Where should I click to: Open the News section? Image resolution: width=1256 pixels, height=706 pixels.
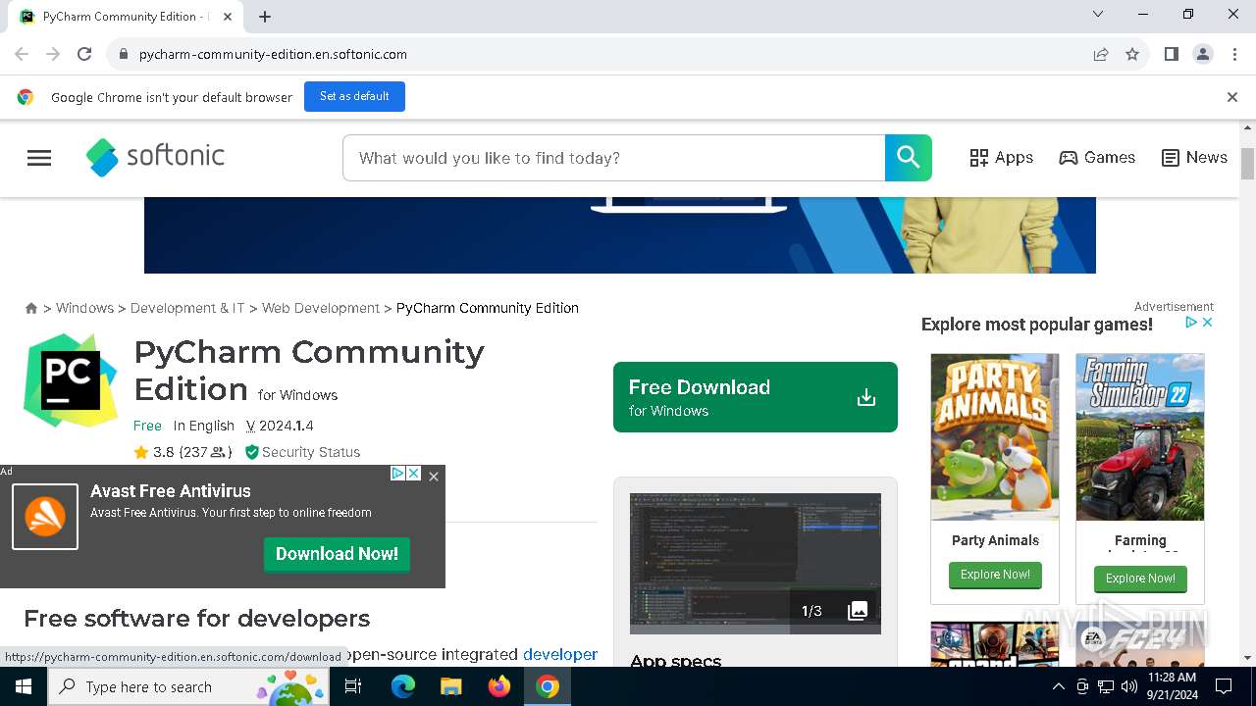(1194, 158)
